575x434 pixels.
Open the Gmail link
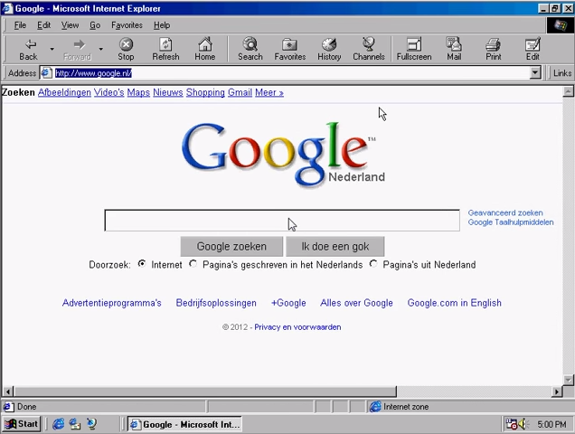[x=240, y=92]
